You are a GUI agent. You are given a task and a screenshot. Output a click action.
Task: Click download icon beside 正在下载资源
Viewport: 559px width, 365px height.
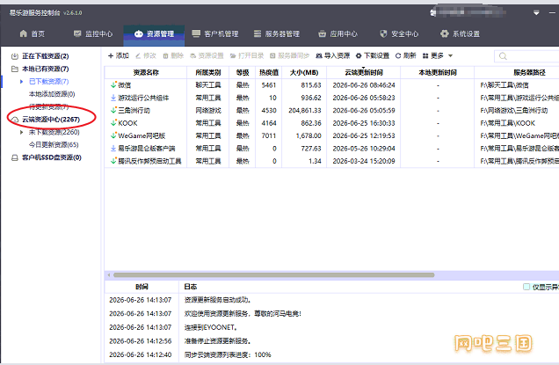(15, 56)
